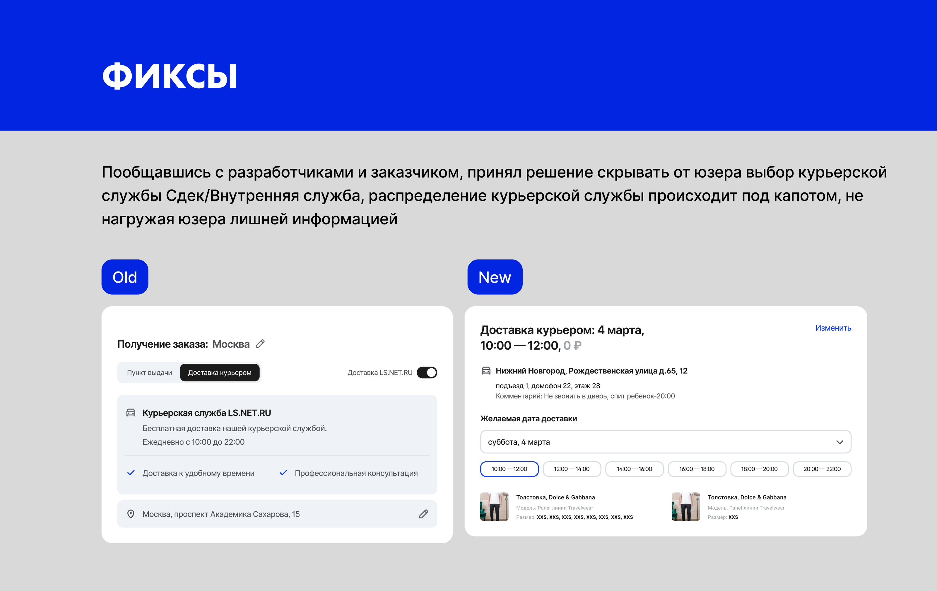Click the car icon next to Нижний Новгород address

(x=486, y=370)
